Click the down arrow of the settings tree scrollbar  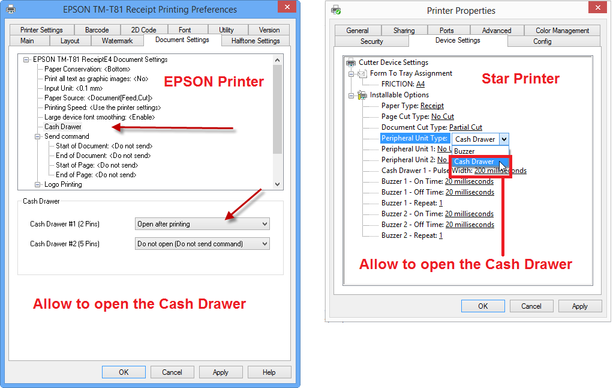point(277,184)
